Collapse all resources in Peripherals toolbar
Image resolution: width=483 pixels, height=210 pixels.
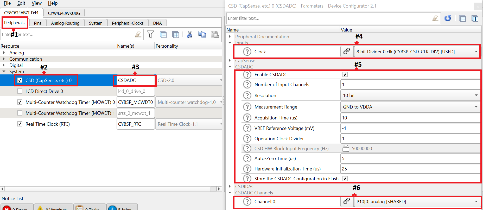click(163, 34)
